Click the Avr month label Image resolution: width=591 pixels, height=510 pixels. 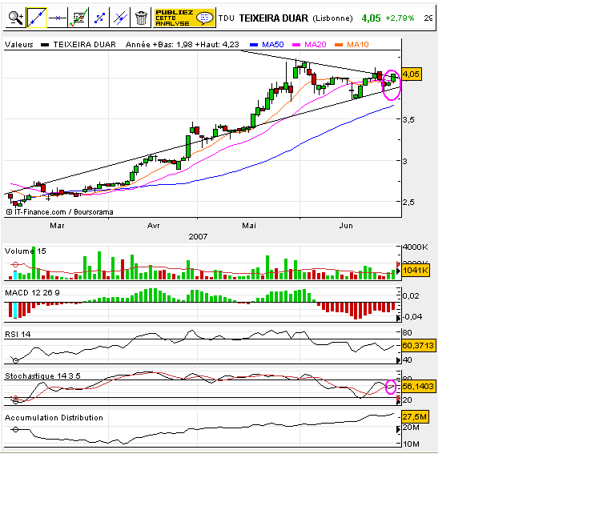pos(154,226)
